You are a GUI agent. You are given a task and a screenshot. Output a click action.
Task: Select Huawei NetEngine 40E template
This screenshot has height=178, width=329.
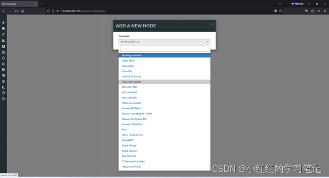164,119
